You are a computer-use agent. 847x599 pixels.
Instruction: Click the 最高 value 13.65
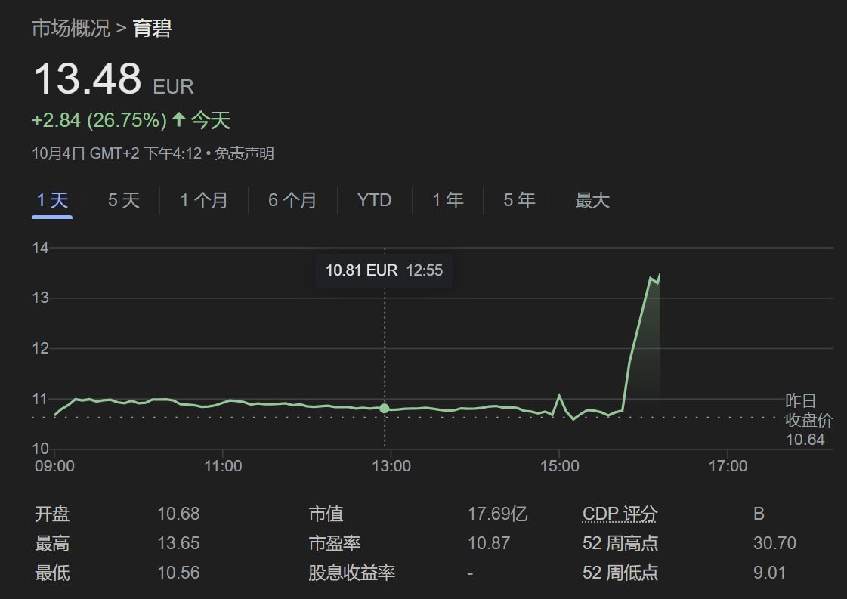pos(178,543)
